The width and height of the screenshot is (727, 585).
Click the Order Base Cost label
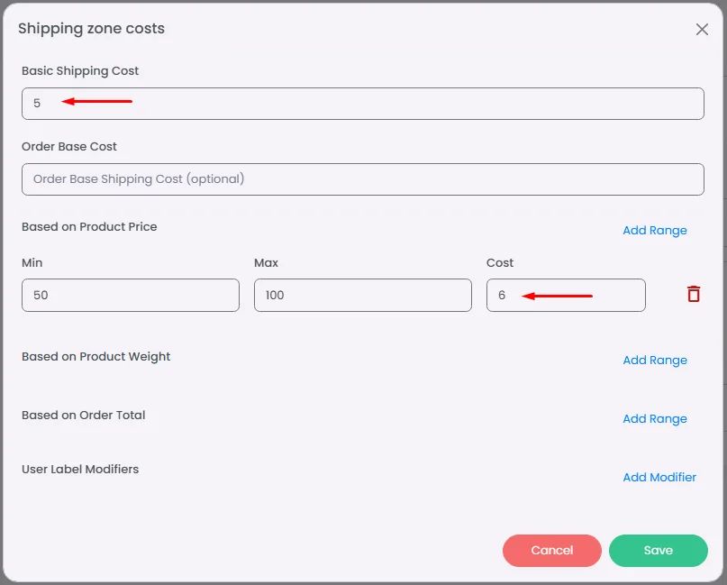pos(69,147)
